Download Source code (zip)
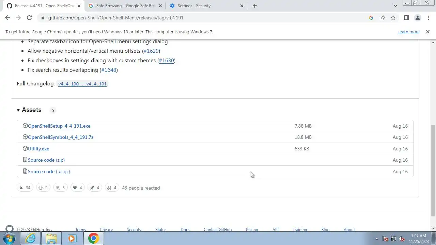436x245 pixels. tap(46, 160)
